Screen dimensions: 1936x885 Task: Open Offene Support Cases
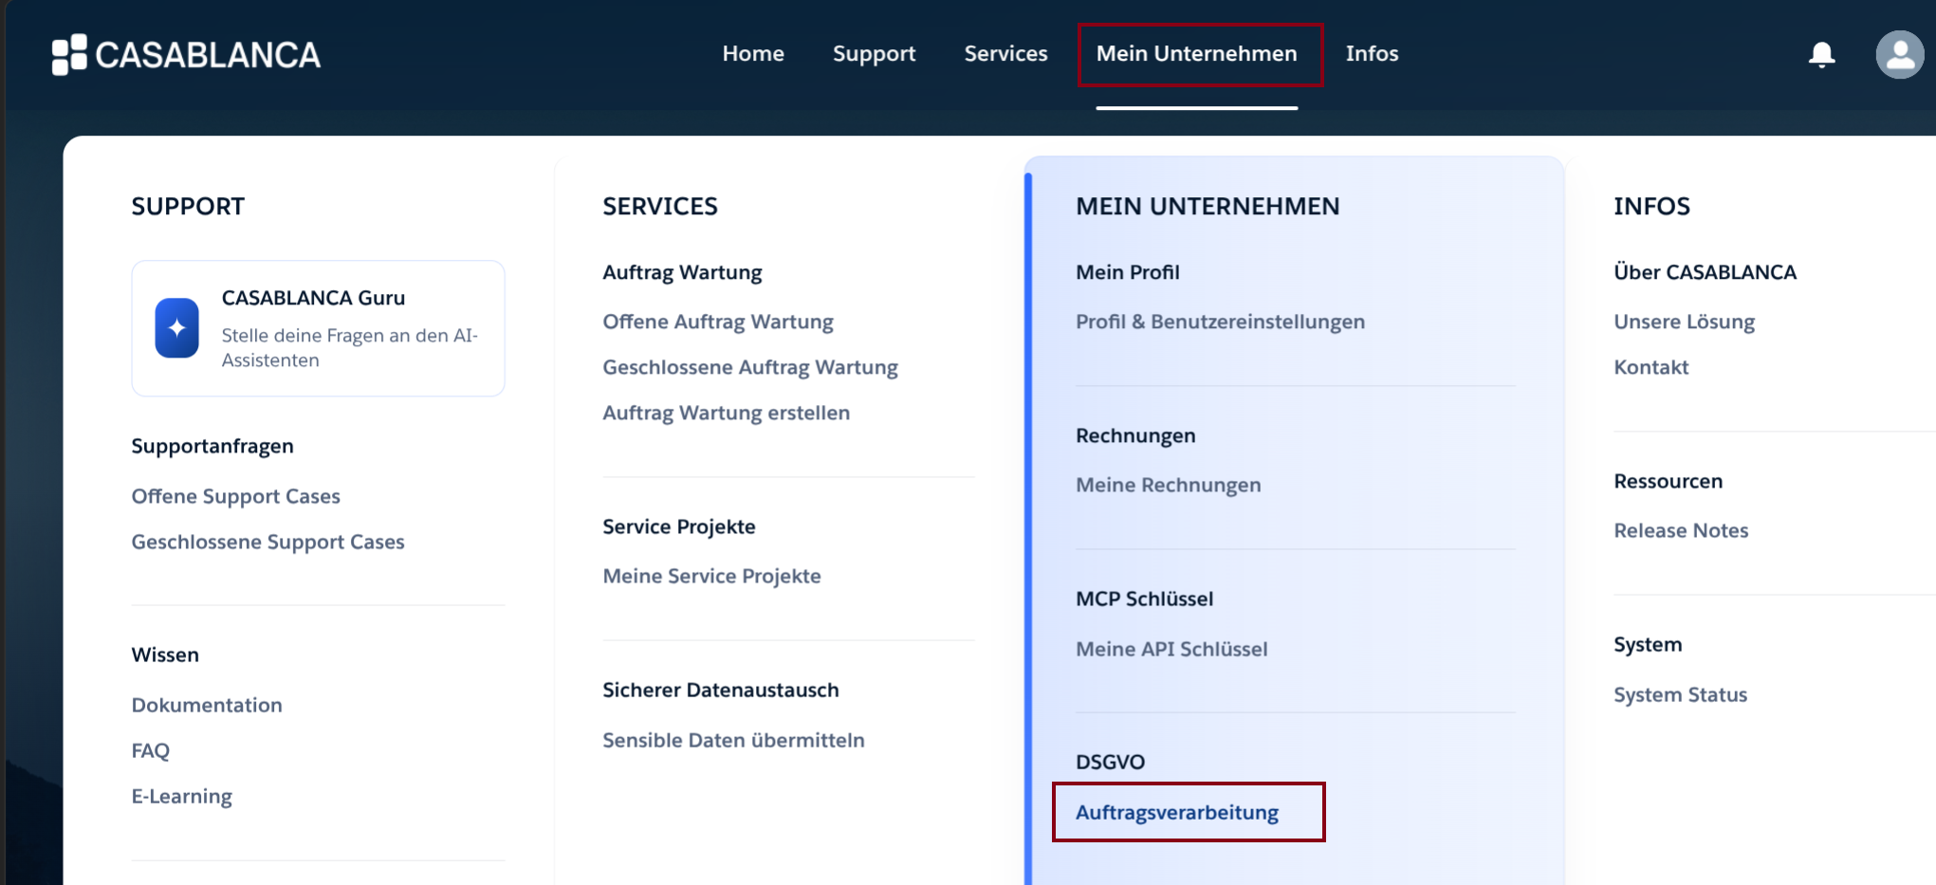point(235,496)
